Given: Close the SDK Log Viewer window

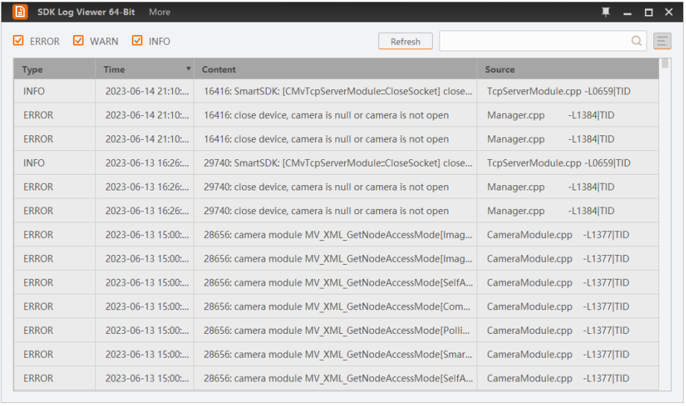Looking at the screenshot, I should click(x=670, y=12).
